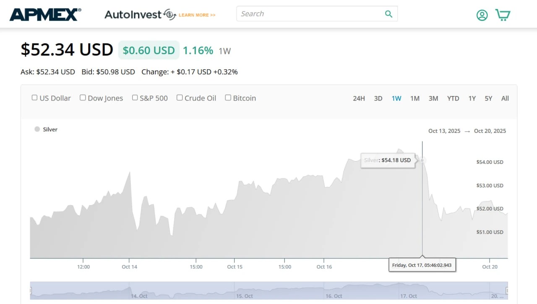The width and height of the screenshot is (537, 304).
Task: Click the 14. Oct navigator label
Action: [x=139, y=296]
